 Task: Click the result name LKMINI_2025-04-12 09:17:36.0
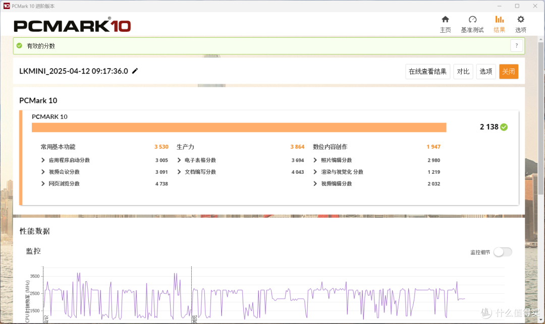click(74, 71)
